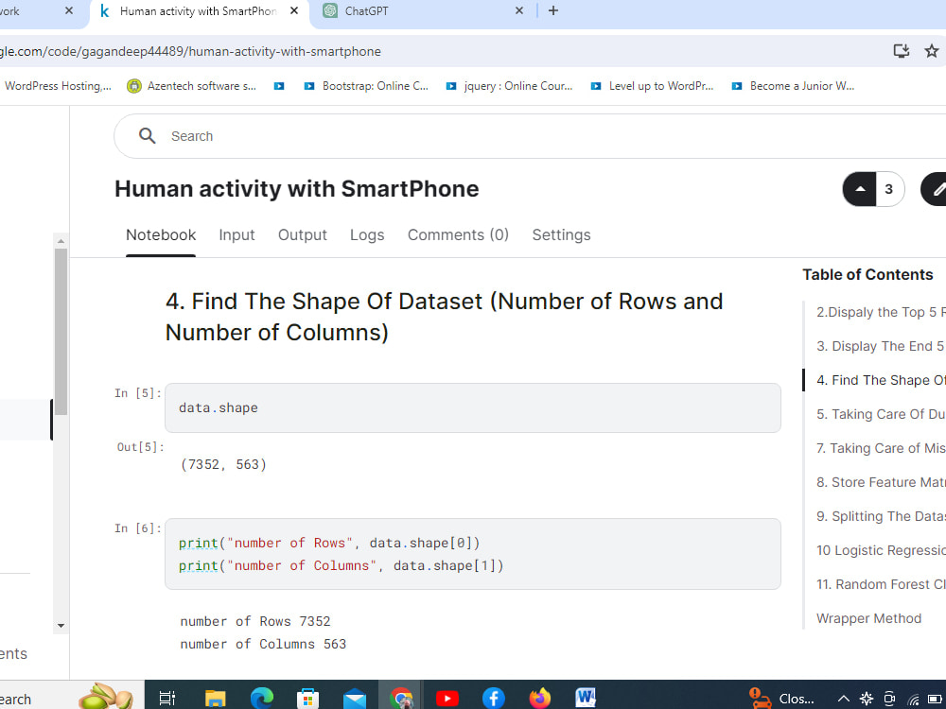Click the pencil edit button
The height and width of the screenshot is (709, 946).
coord(936,189)
